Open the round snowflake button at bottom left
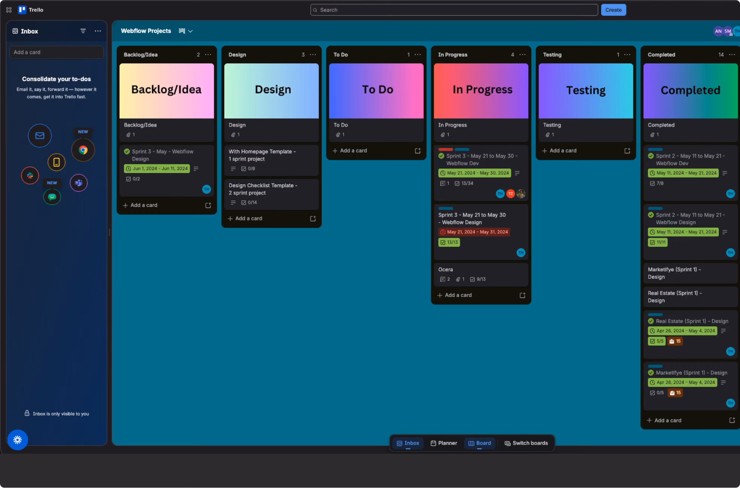The width and height of the screenshot is (740, 488). coord(17,439)
